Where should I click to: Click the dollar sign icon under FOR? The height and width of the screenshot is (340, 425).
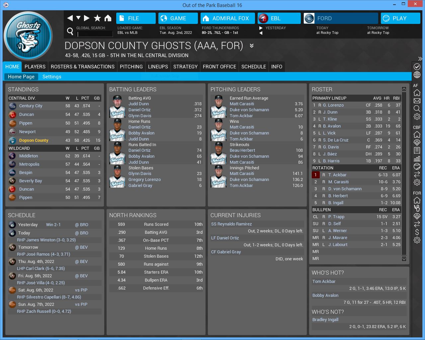click(x=417, y=232)
